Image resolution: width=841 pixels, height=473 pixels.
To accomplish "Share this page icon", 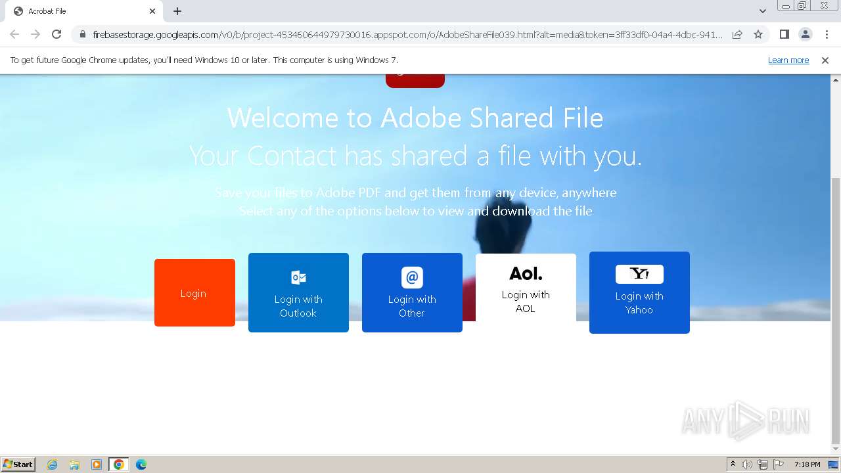I will point(737,34).
